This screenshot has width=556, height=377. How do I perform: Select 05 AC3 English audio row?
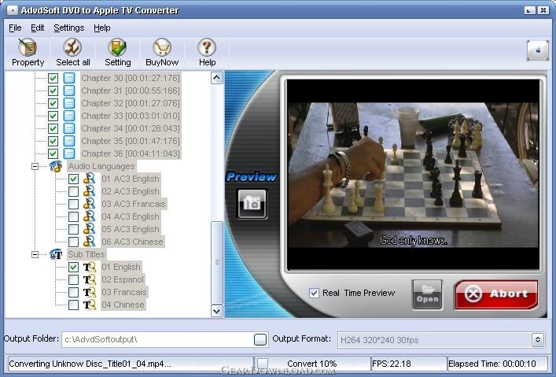tap(131, 229)
